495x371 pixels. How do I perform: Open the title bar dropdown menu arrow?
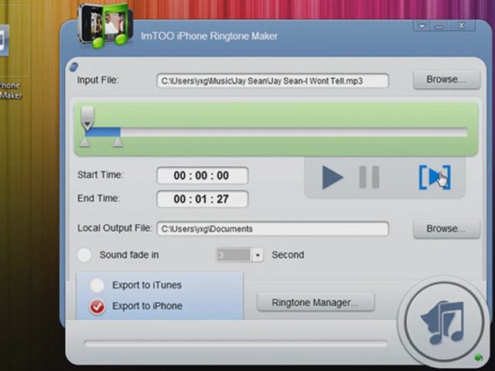coord(422,26)
